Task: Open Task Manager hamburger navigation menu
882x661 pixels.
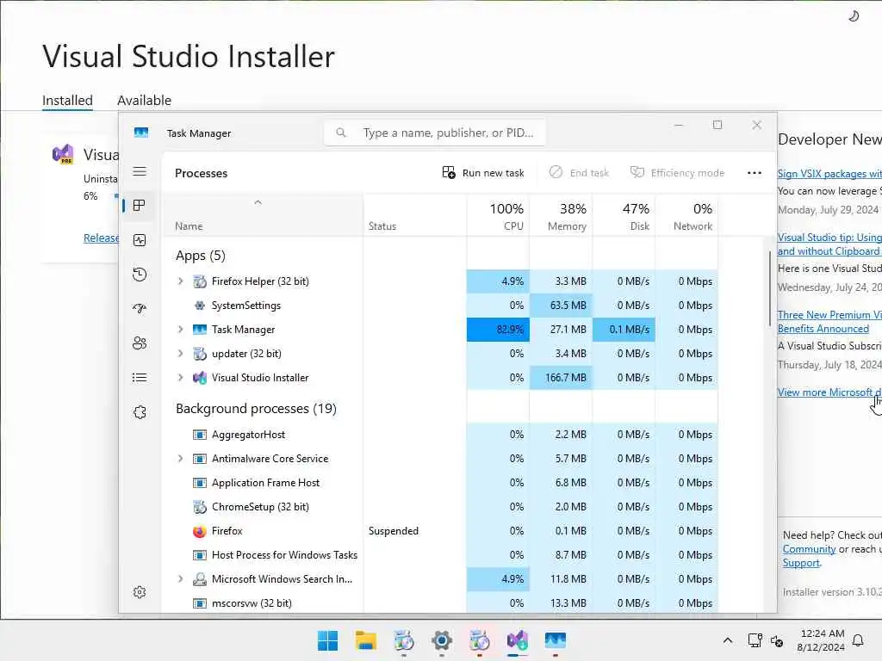Action: pyautogui.click(x=140, y=171)
